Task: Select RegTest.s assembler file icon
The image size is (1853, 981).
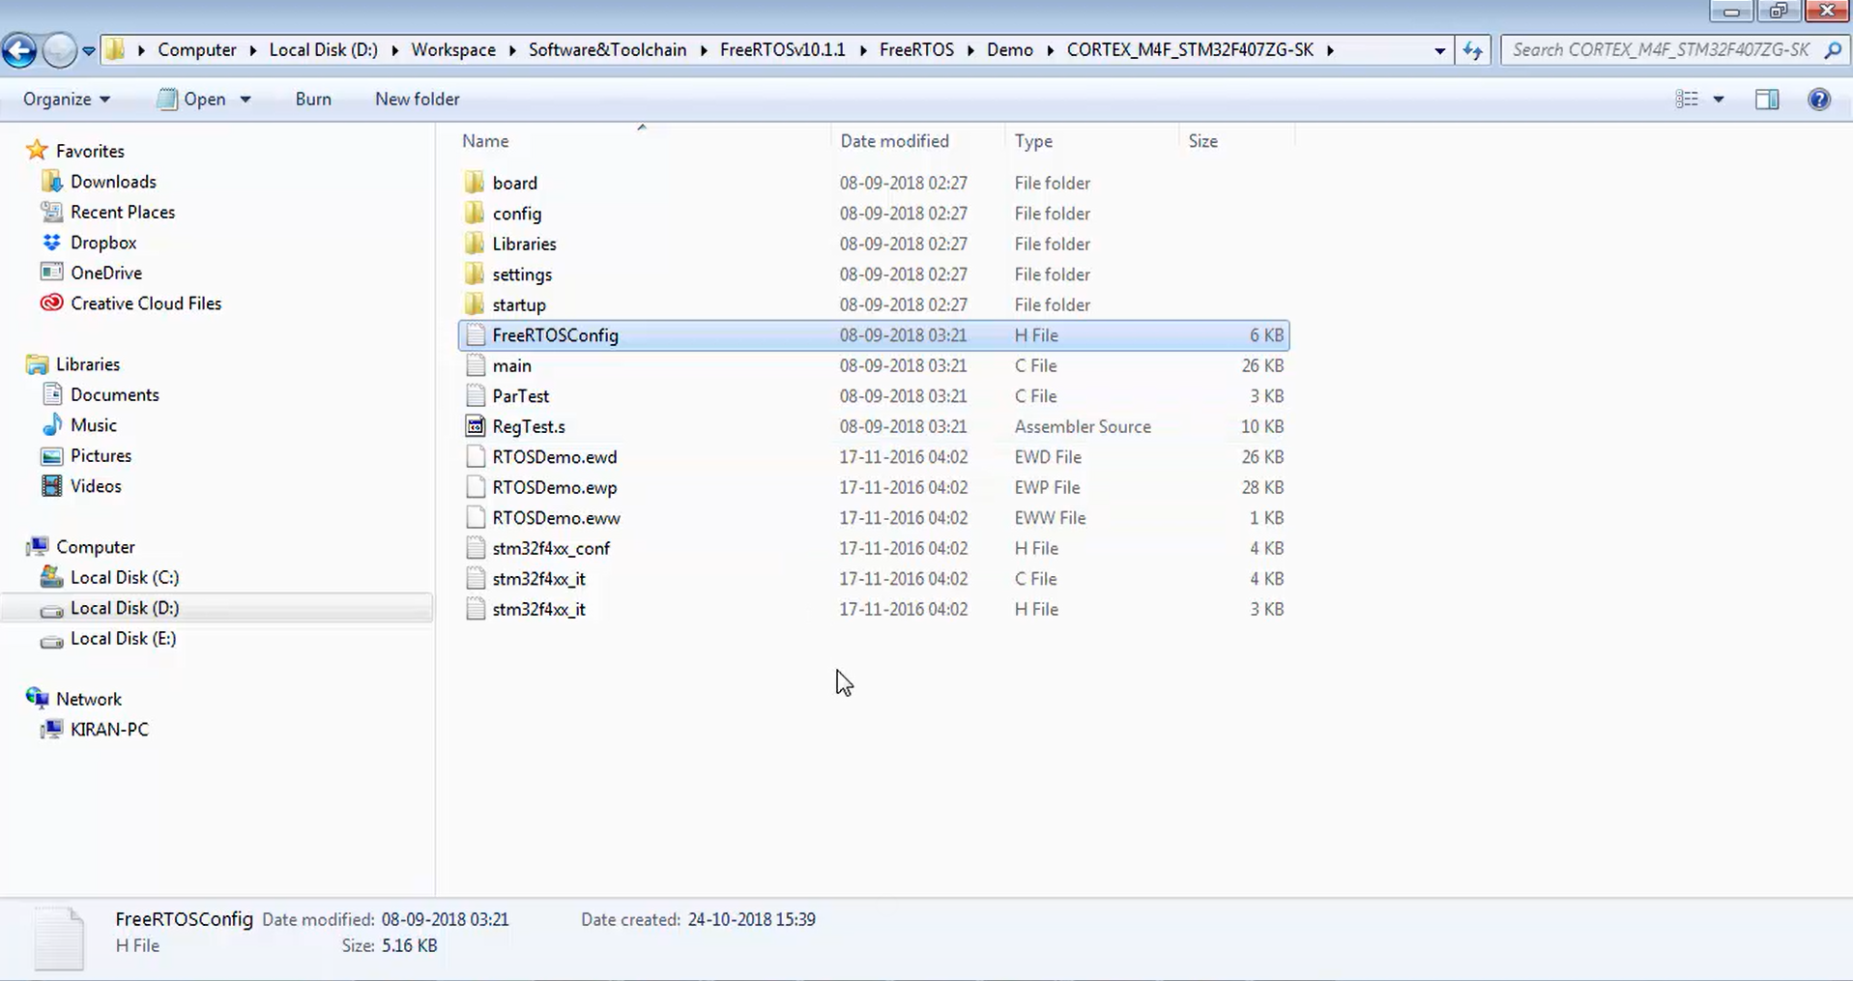Action: (475, 426)
